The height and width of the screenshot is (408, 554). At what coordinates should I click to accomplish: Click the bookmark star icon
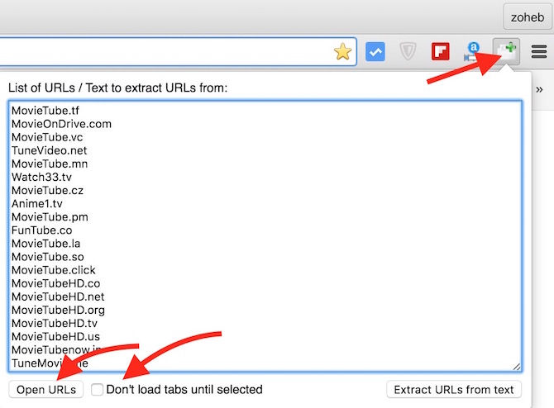click(x=342, y=51)
